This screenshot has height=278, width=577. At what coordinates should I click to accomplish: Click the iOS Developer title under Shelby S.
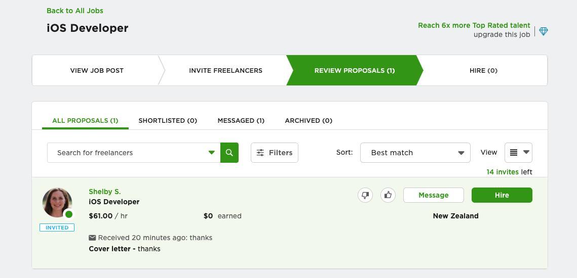click(x=114, y=202)
